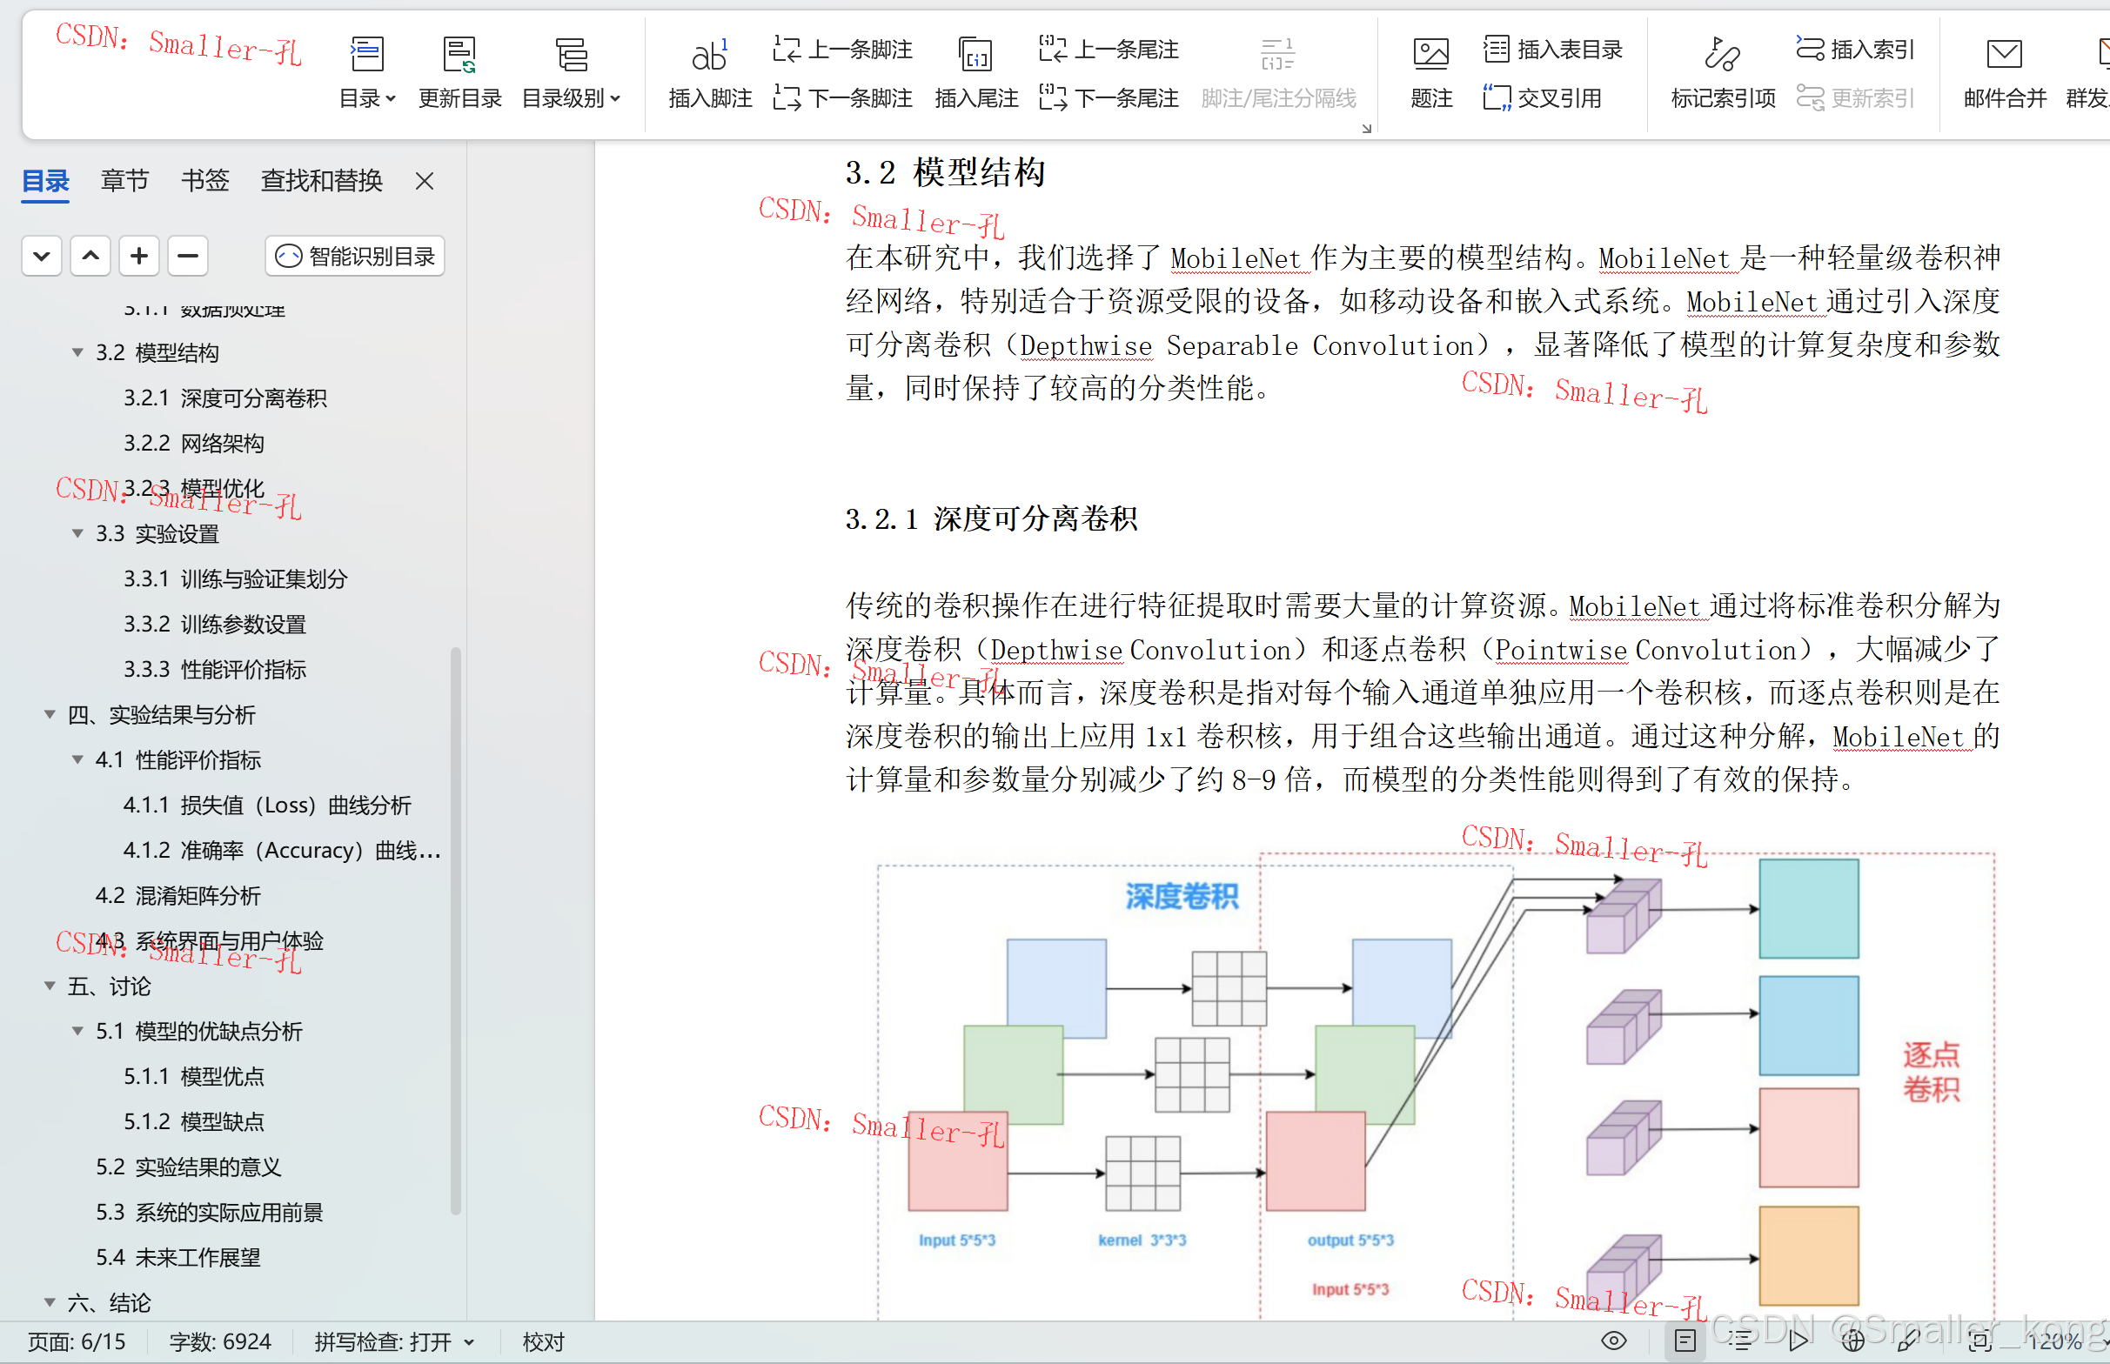Open the 查找和替换 panel tab
This screenshot has height=1364, width=2110.
pos(322,181)
